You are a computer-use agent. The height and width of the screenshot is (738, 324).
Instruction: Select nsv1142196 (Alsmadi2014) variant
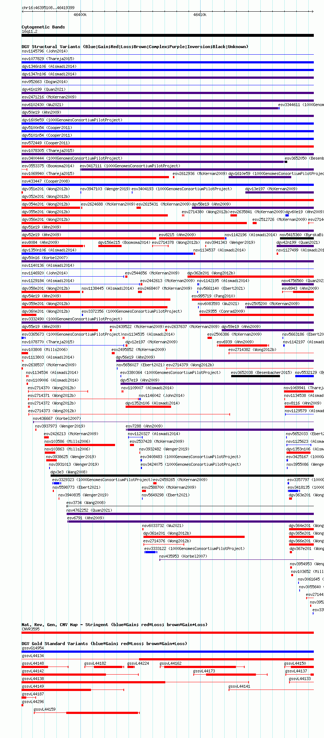pos(251,235)
